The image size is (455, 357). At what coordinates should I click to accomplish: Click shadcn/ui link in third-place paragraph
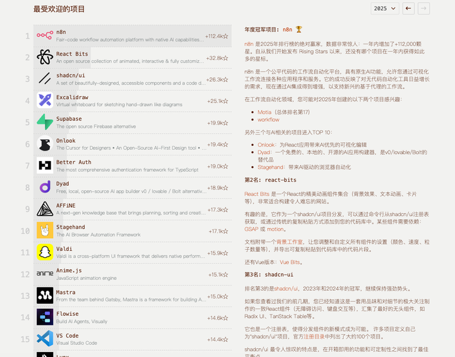tap(286, 289)
